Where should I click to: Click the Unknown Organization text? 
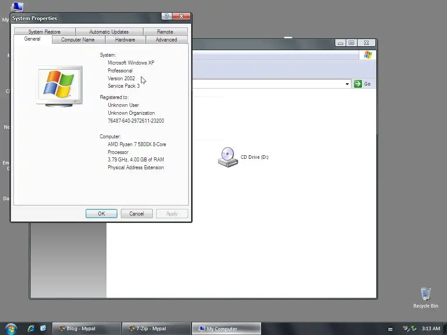point(131,113)
